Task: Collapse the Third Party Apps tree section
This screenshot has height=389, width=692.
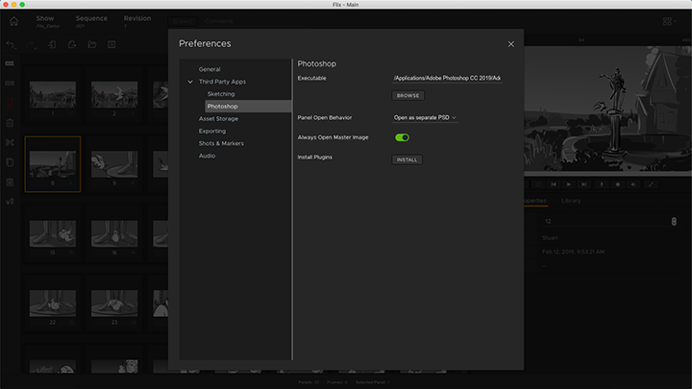Action: pos(190,82)
